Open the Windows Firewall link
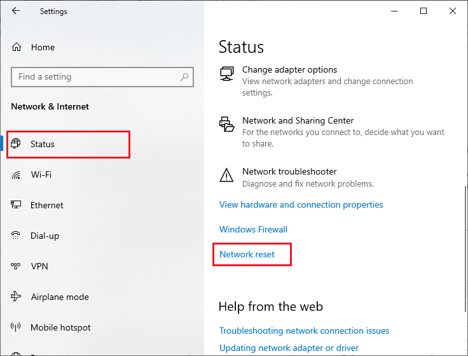This screenshot has width=468, height=356. click(253, 229)
